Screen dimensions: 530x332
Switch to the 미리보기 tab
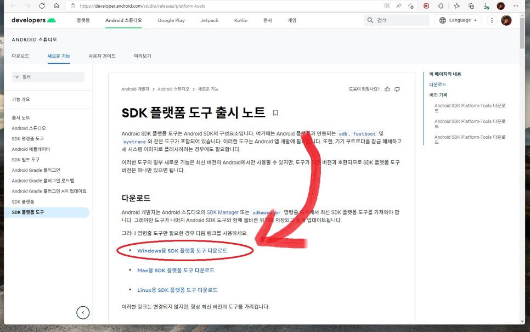click(x=142, y=56)
